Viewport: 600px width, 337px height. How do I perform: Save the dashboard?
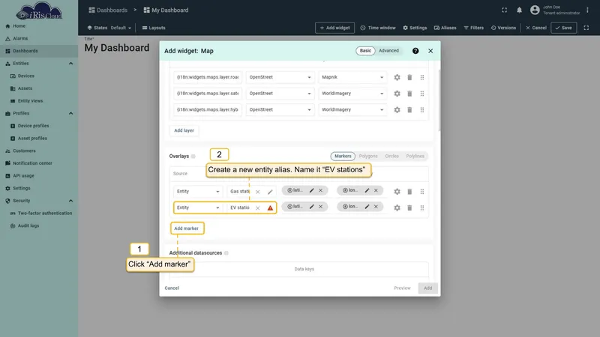tap(564, 28)
